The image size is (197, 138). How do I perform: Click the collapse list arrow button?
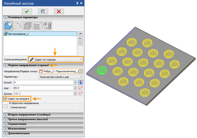80,34
